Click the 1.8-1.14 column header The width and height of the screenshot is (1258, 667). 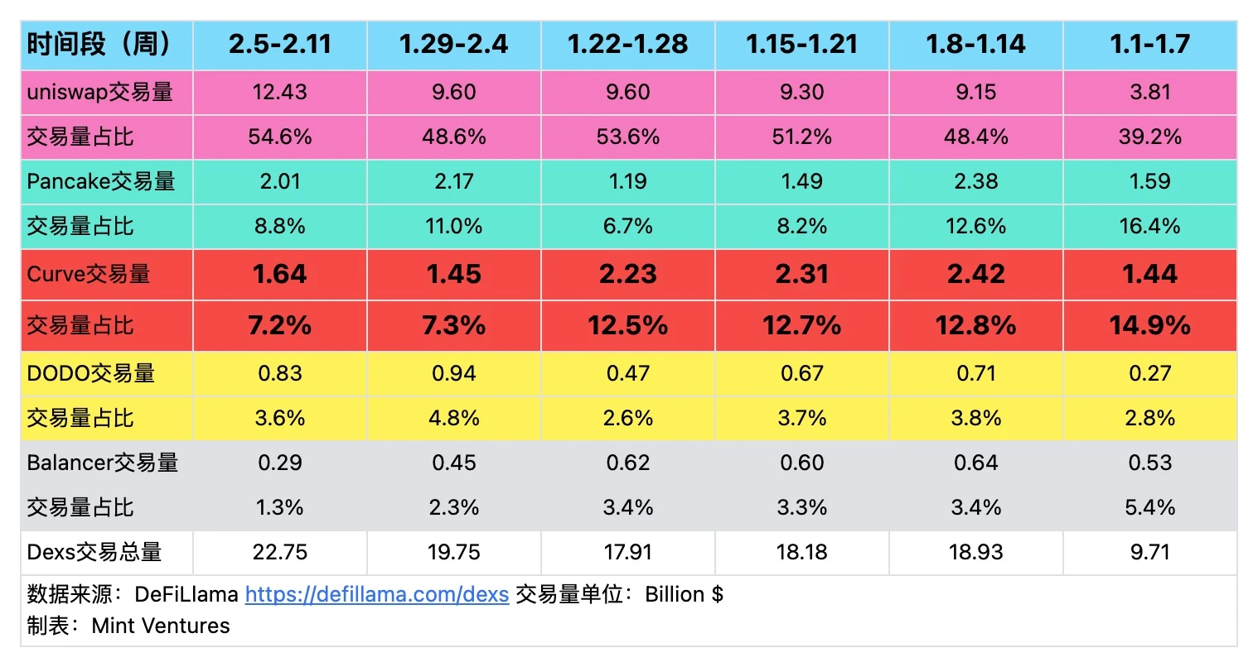point(975,44)
